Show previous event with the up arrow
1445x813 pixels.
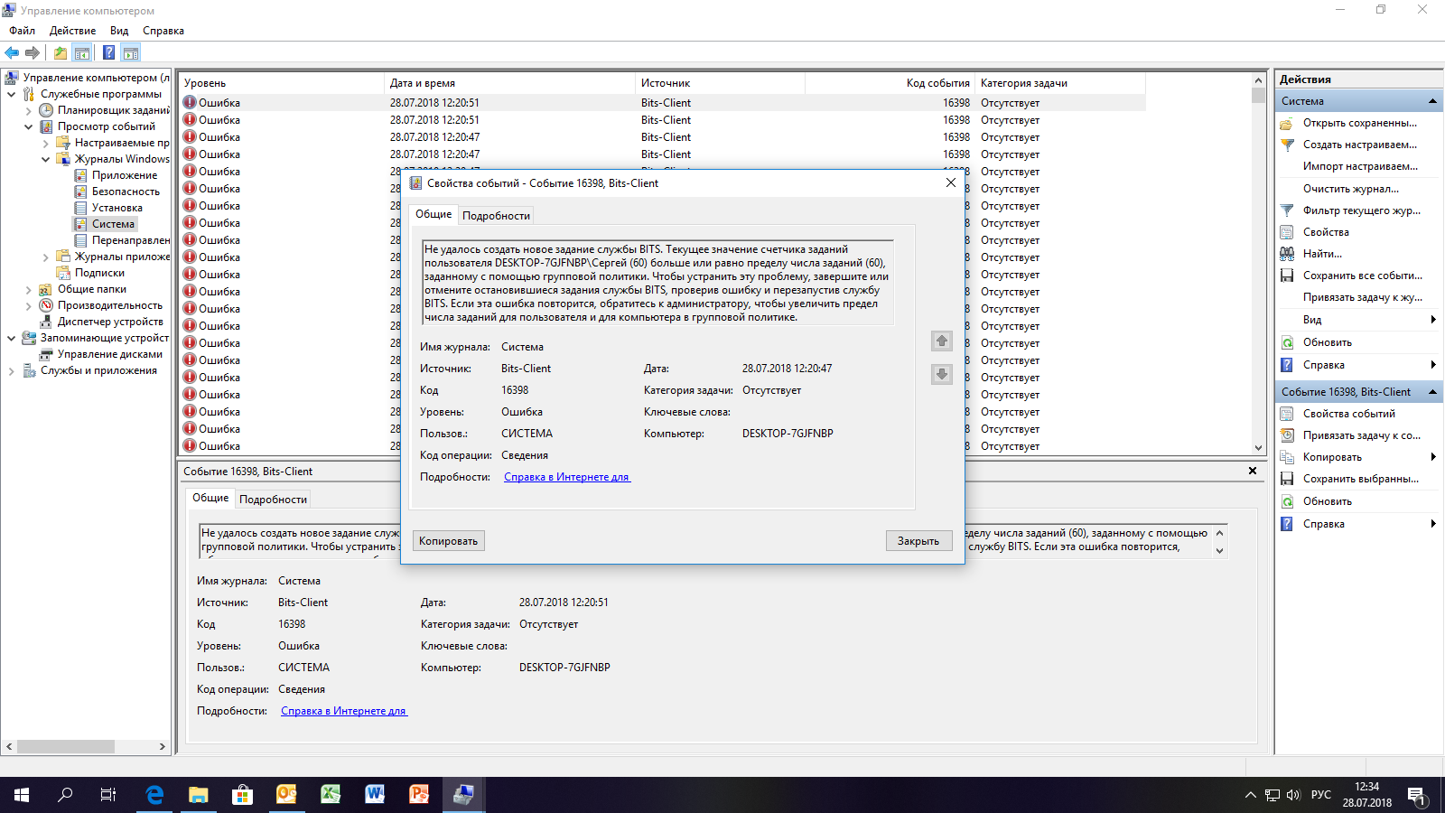tap(942, 341)
